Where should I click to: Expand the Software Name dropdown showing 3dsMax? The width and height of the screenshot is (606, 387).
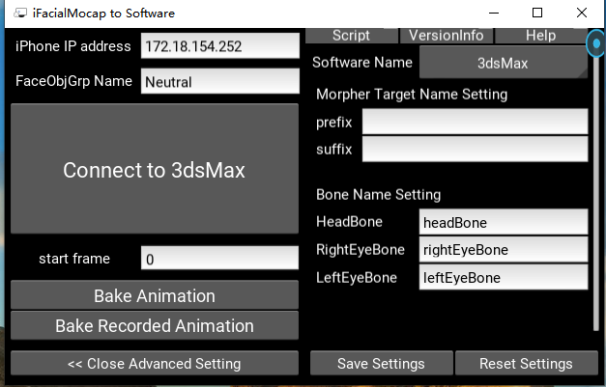(x=504, y=63)
